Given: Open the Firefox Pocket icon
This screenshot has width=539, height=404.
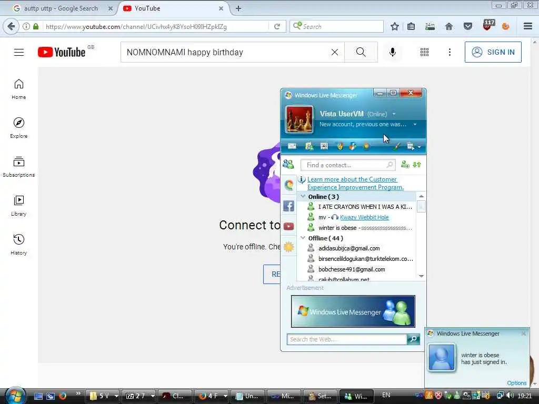Looking at the screenshot, I should [468, 26].
